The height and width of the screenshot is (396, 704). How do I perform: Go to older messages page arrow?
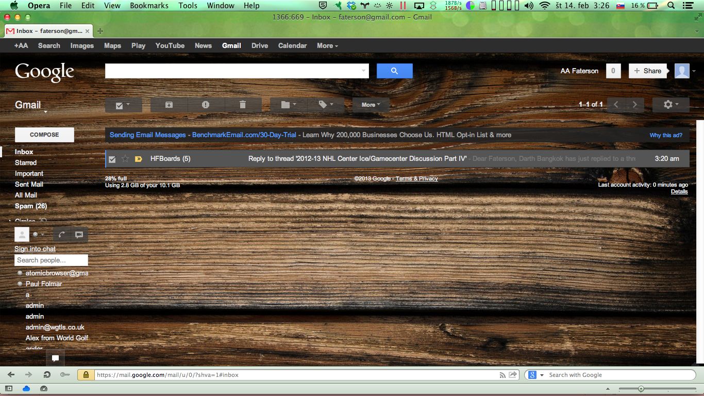coord(635,105)
